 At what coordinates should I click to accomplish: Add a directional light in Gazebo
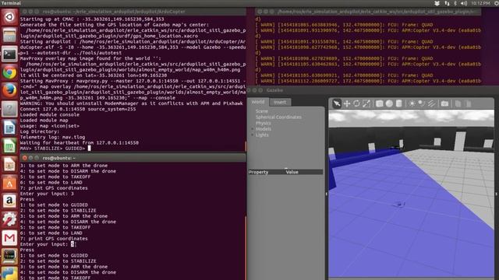click(431, 103)
